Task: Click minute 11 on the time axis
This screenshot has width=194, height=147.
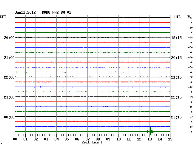Action: (129, 139)
